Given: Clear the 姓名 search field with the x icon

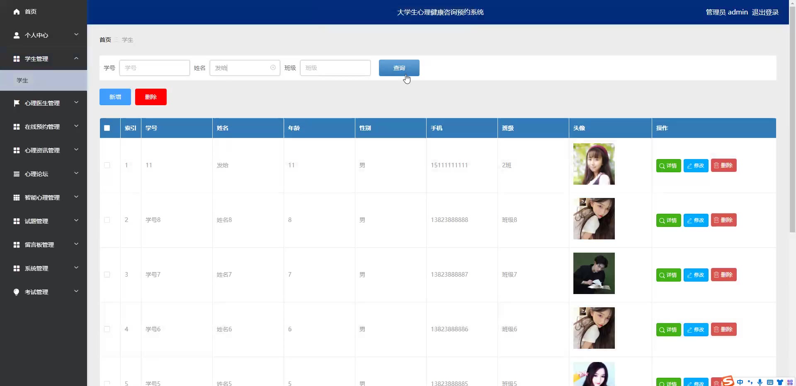Looking at the screenshot, I should pyautogui.click(x=273, y=68).
